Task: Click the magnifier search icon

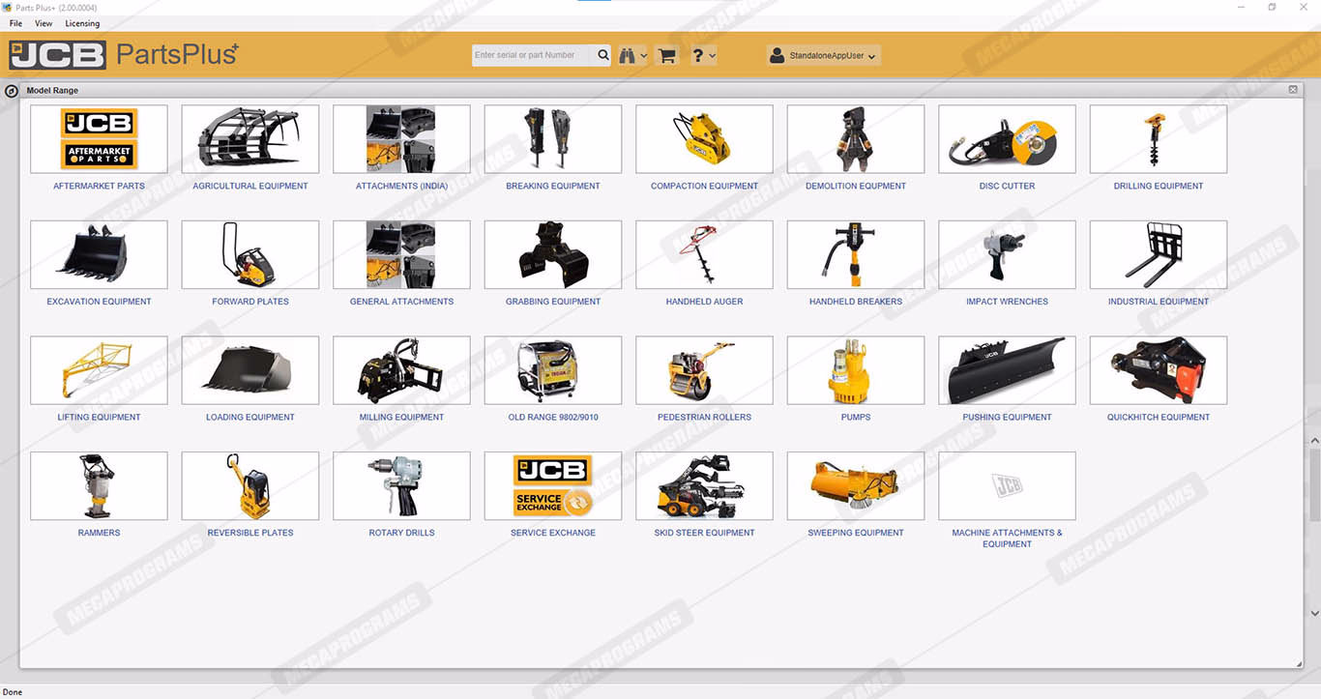Action: (603, 55)
